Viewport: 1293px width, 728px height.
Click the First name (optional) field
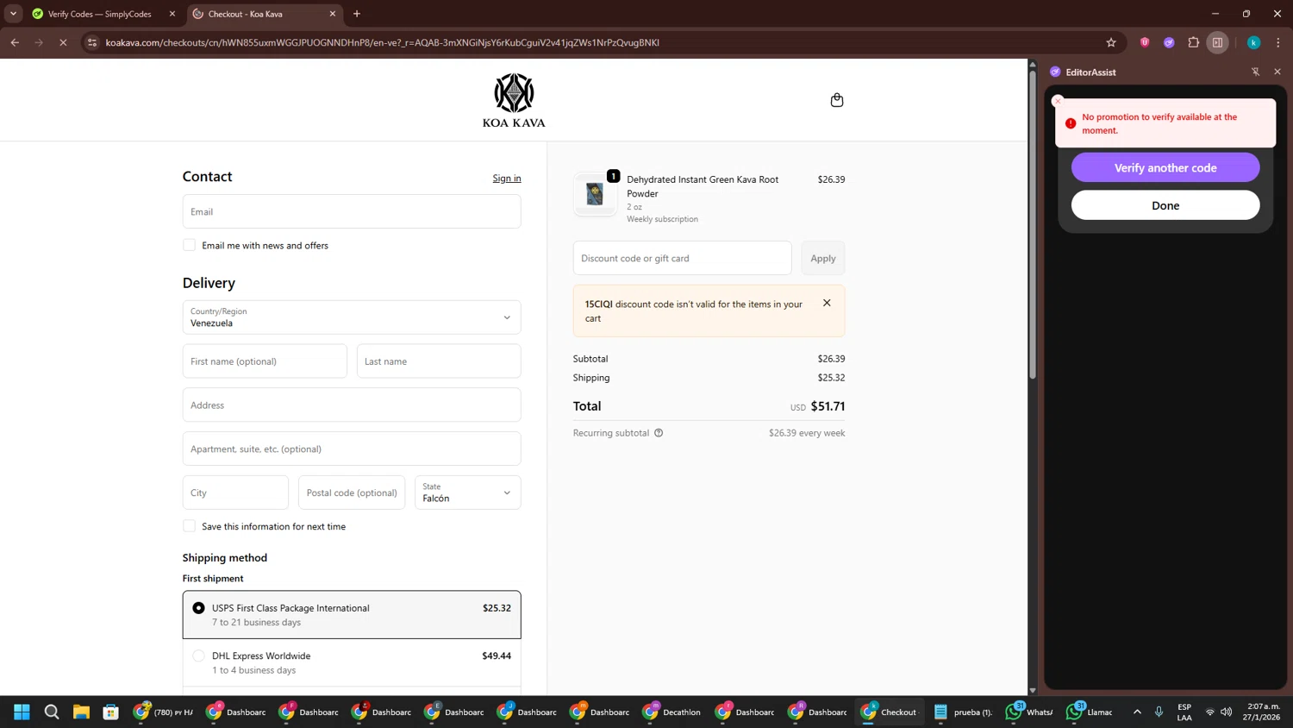click(x=265, y=361)
